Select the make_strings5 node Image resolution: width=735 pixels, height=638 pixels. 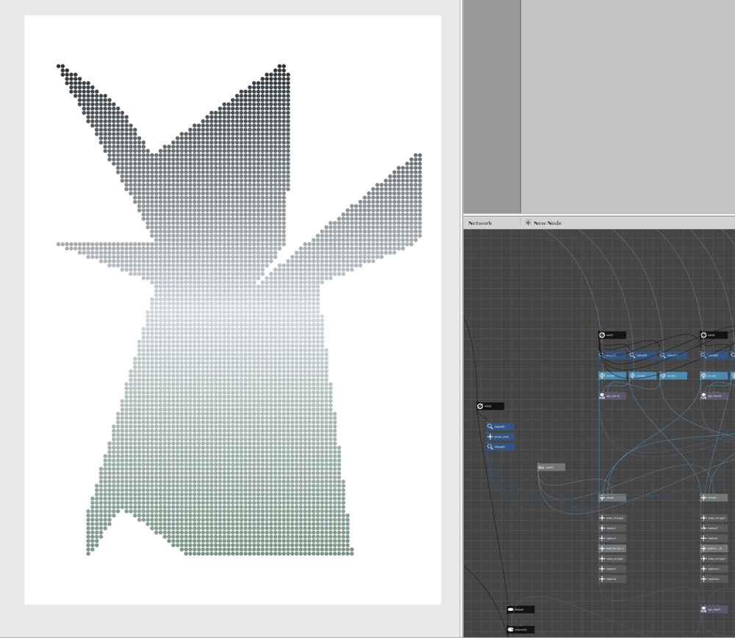[x=714, y=559]
